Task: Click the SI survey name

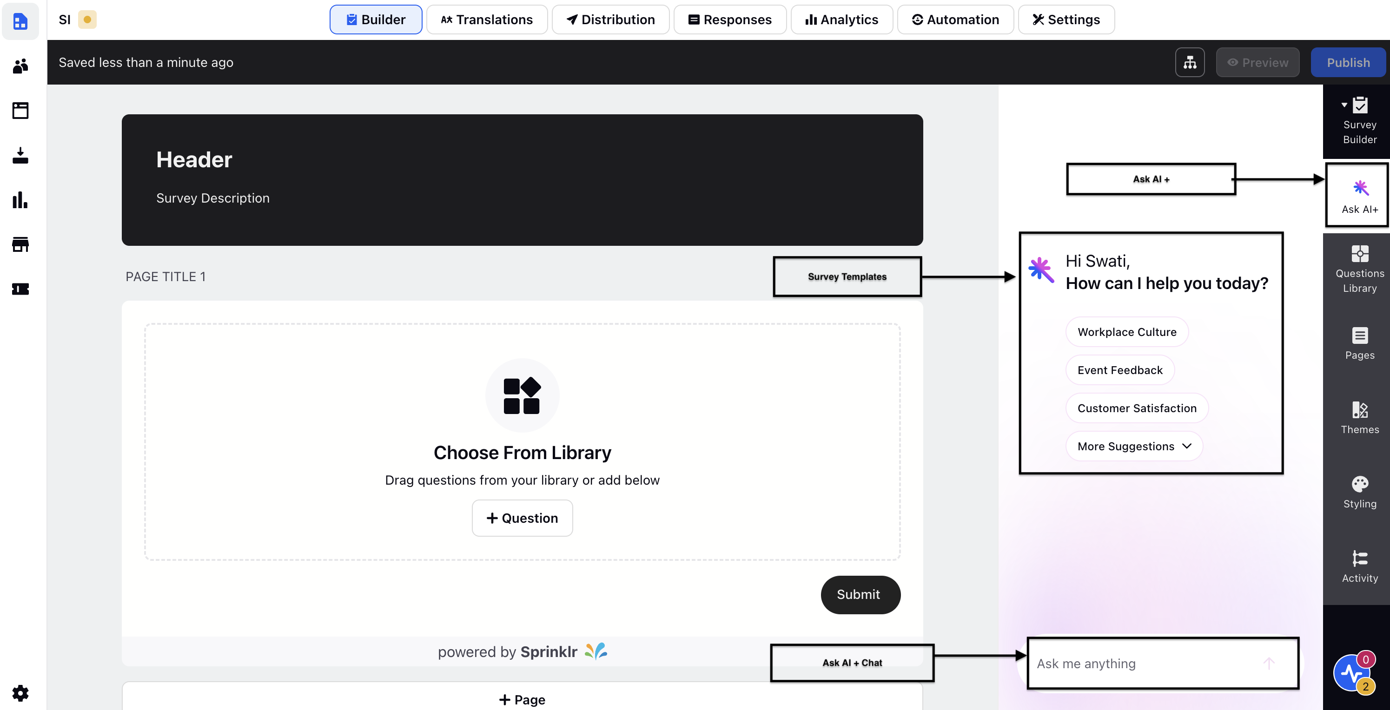Action: pos(64,20)
